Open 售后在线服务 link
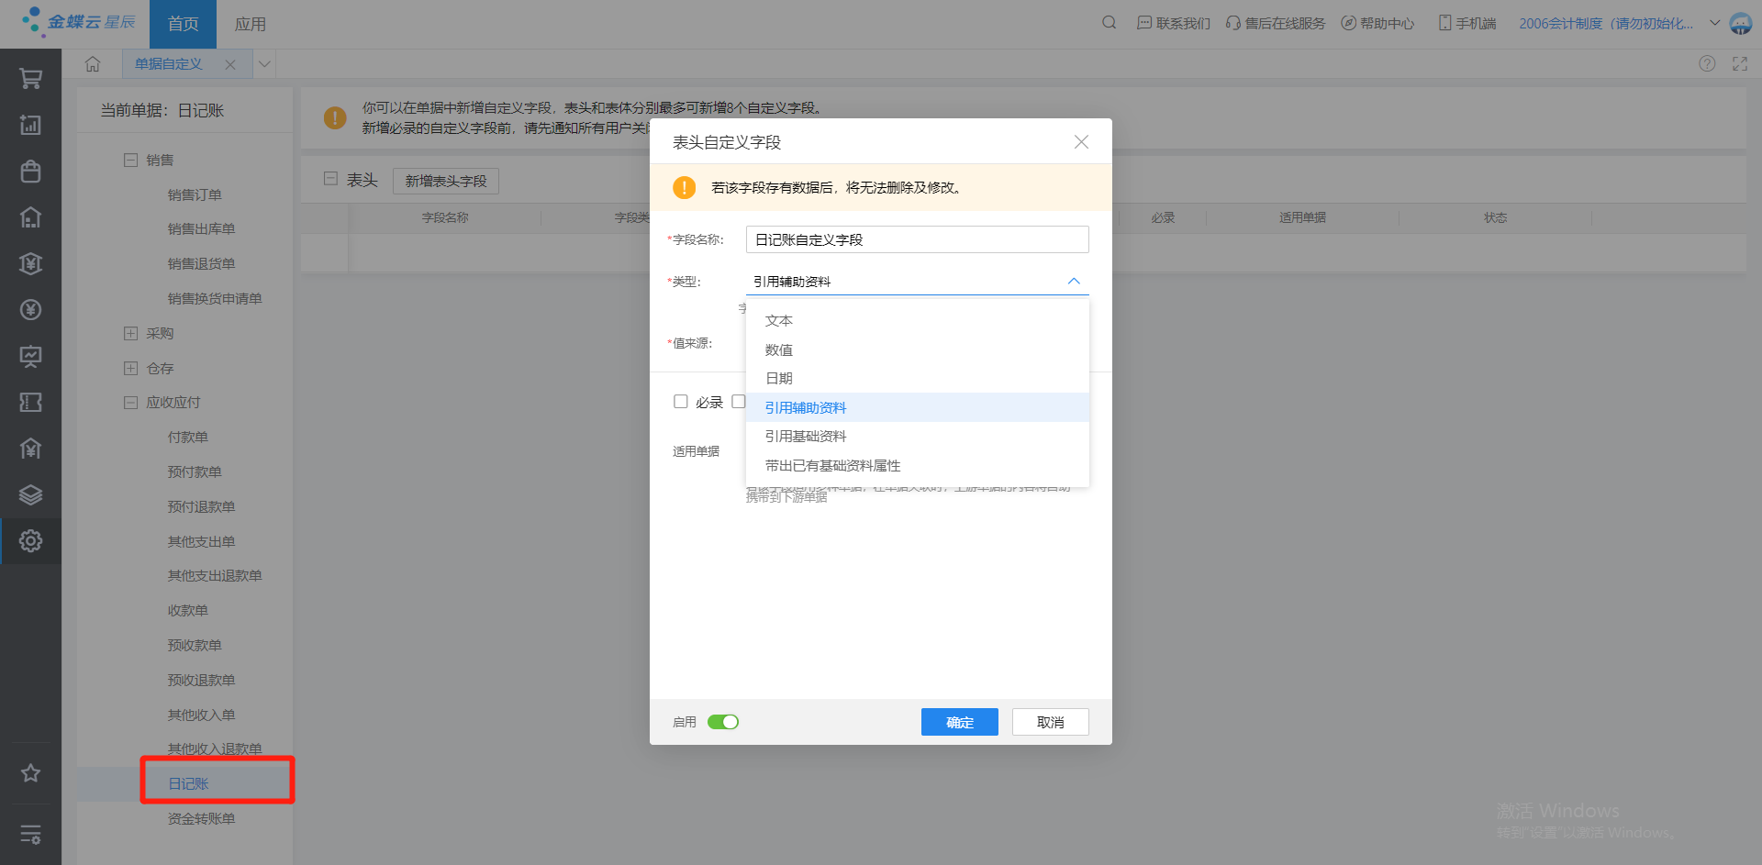The image size is (1762, 865). 1276,23
